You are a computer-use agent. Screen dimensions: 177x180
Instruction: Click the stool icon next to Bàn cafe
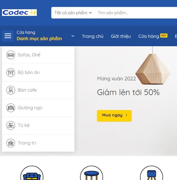tap(11, 90)
